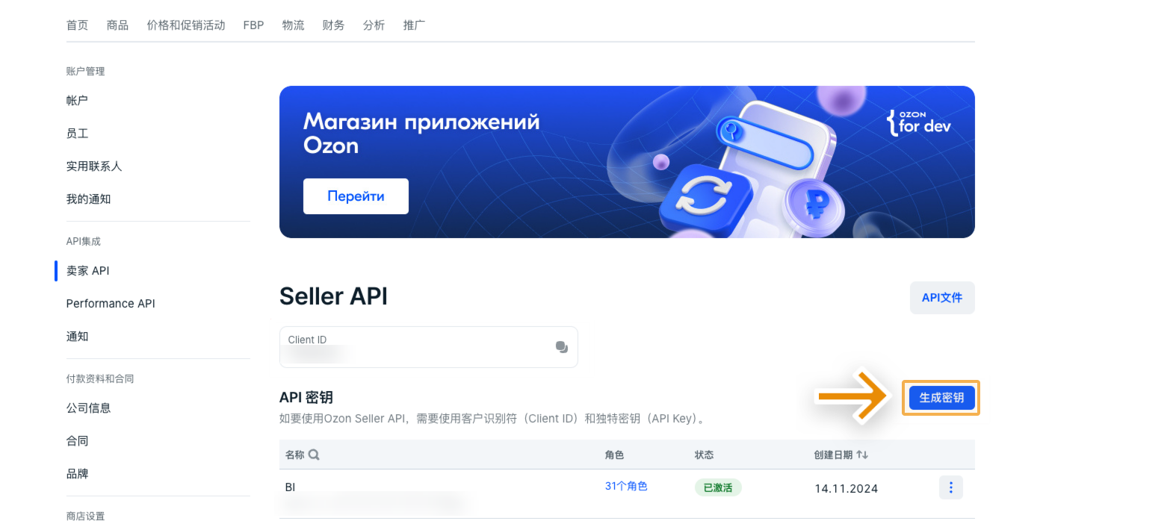Screen dimensions: 1173x521
Task: Open the 31个角色 link
Action: pyautogui.click(x=626, y=486)
